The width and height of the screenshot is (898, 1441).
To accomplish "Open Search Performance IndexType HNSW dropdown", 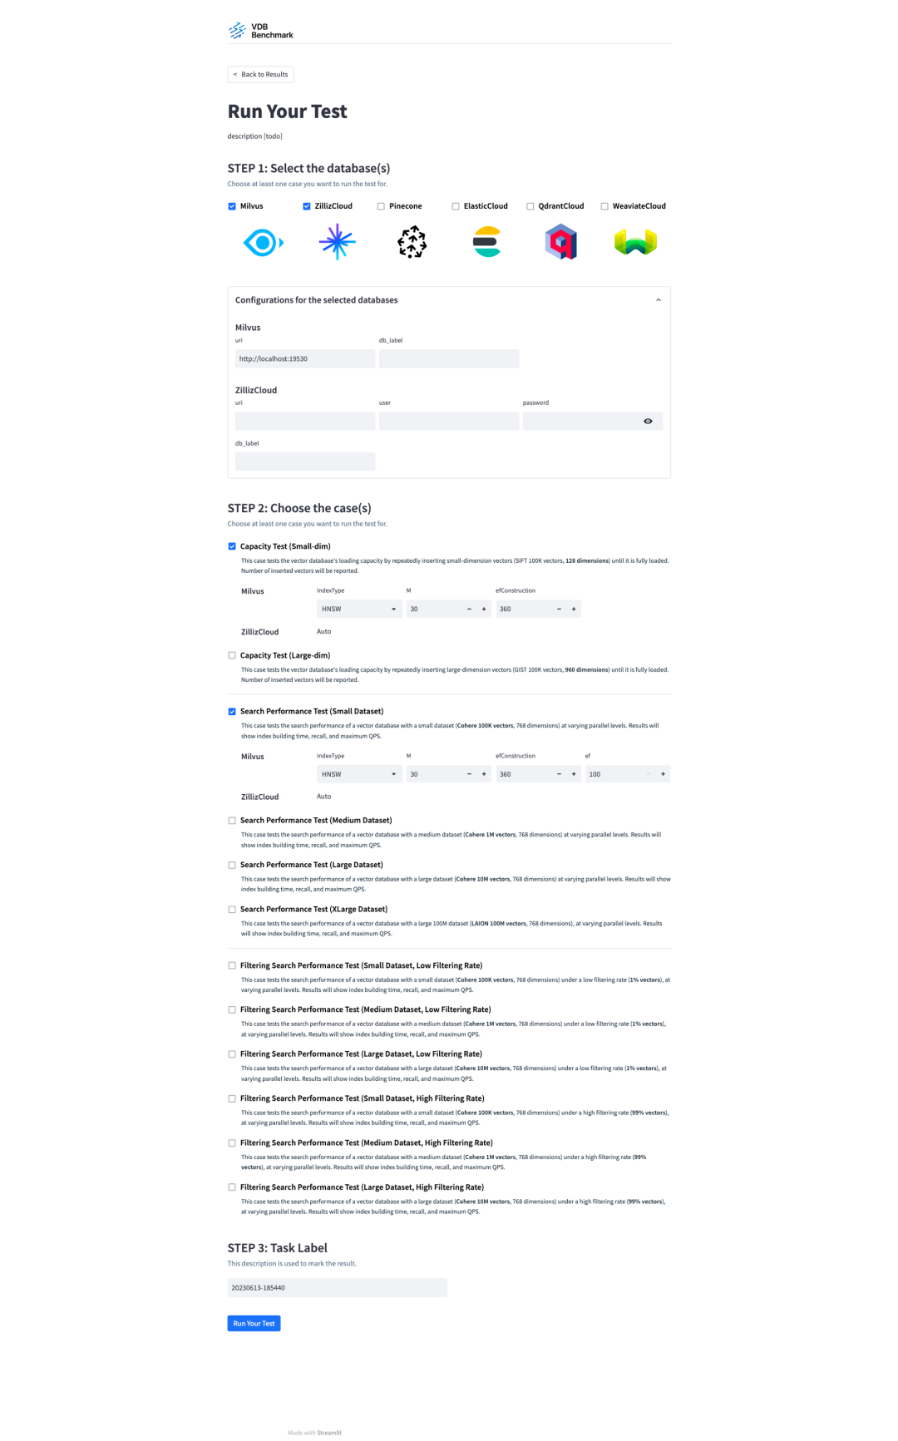I will click(359, 774).
